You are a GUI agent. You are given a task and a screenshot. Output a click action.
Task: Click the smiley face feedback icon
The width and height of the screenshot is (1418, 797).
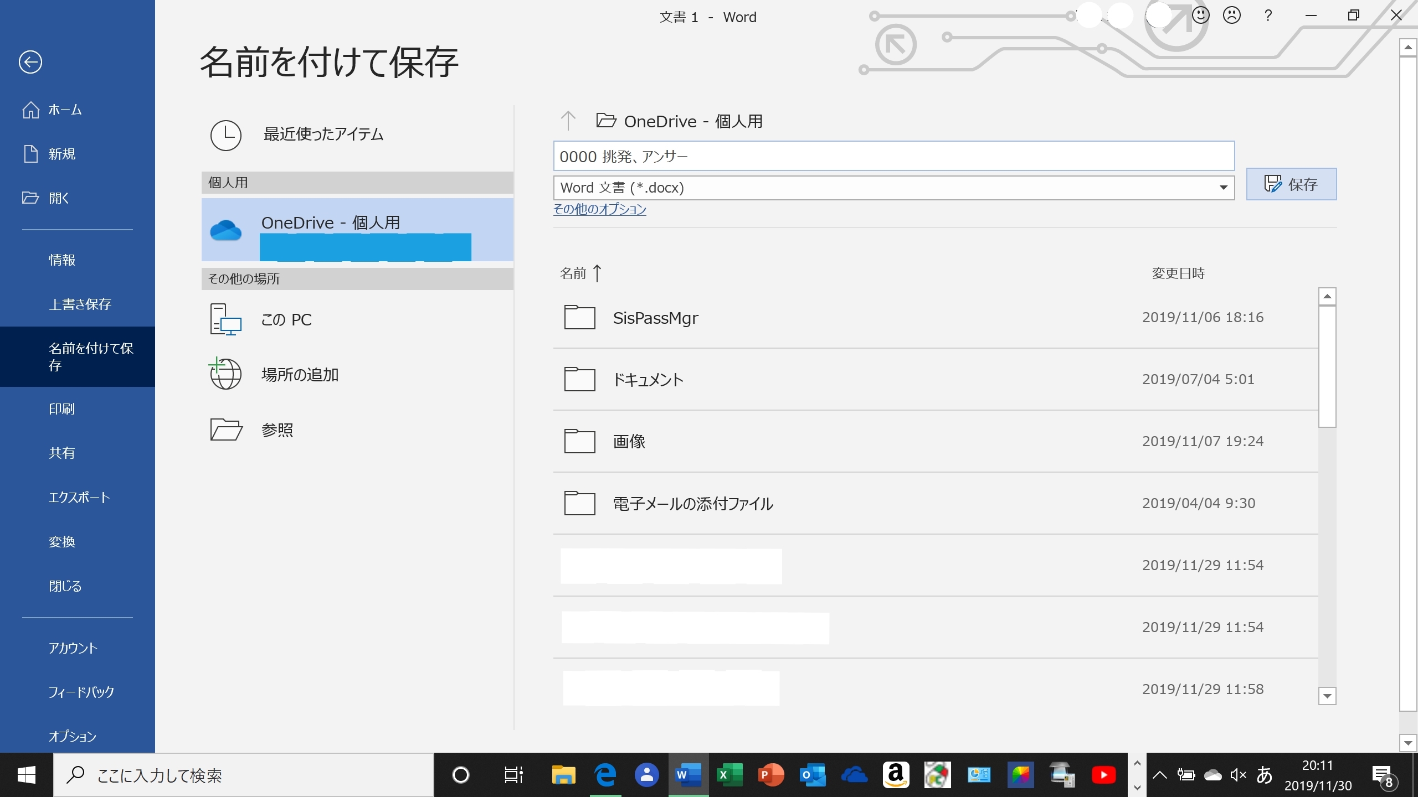(1200, 15)
